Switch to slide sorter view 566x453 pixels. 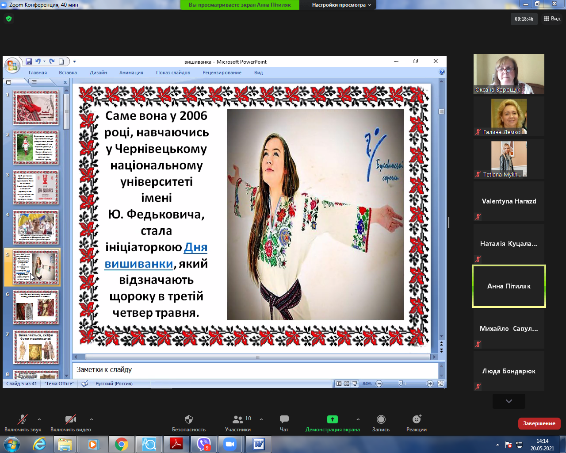pos(347,384)
